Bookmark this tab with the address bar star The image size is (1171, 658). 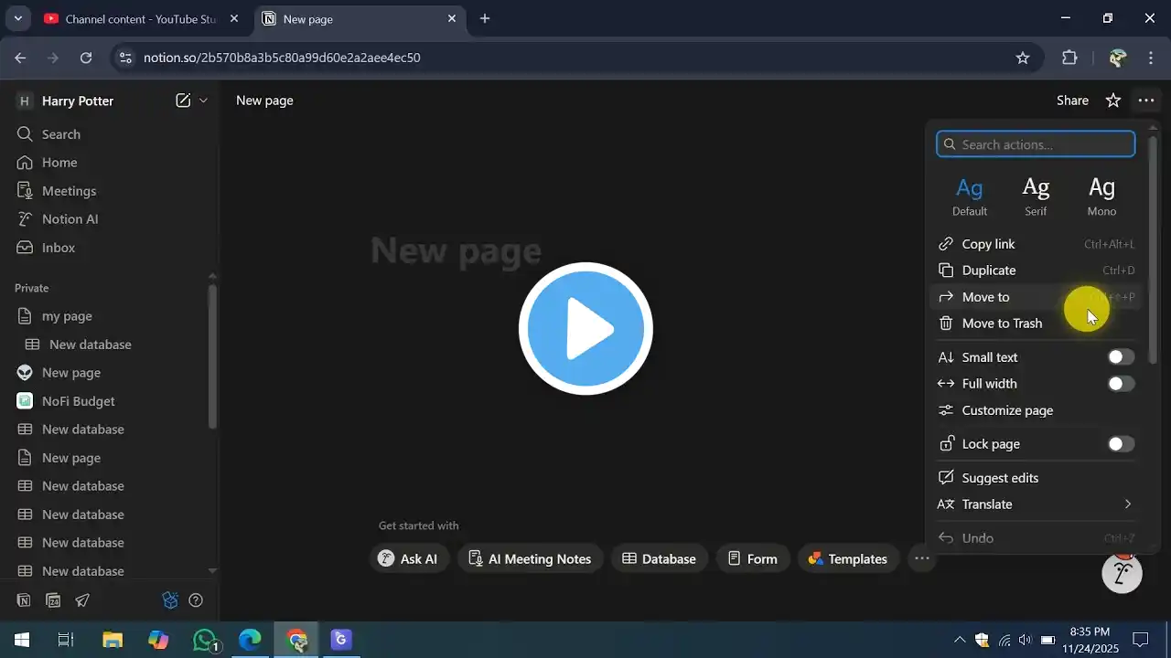click(x=1023, y=58)
